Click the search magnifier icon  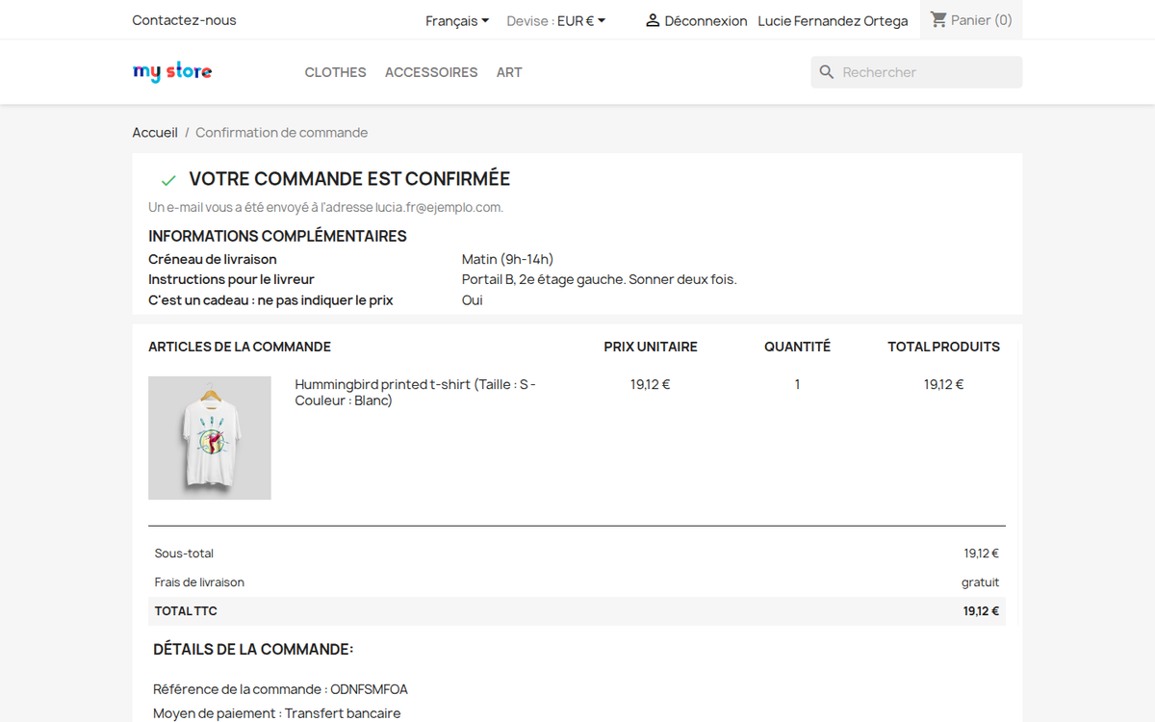click(x=827, y=72)
